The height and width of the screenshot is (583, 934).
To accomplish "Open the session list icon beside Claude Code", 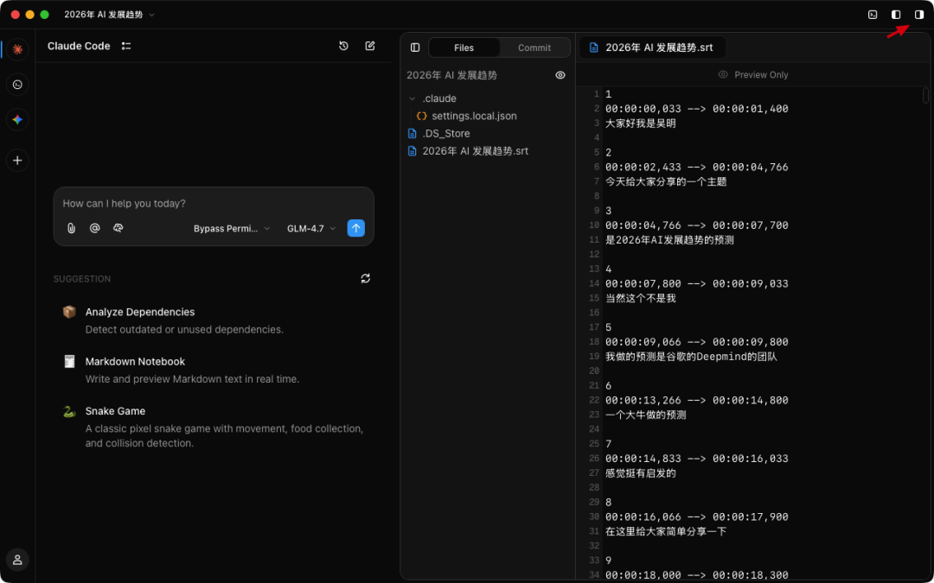I will pos(125,46).
